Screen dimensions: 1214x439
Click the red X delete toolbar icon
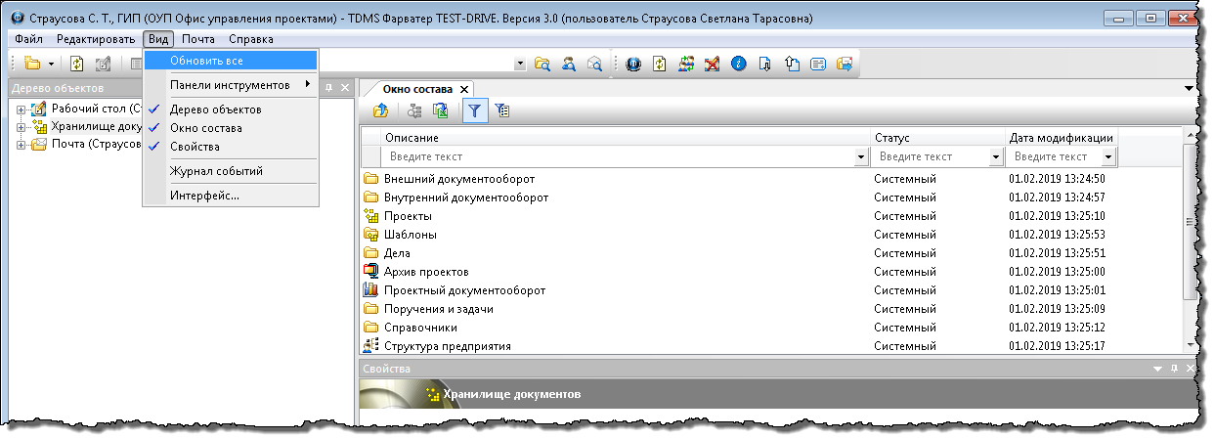pyautogui.click(x=712, y=65)
